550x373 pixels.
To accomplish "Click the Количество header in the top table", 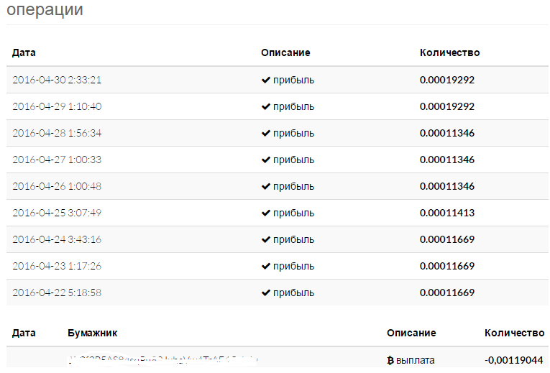I will coord(449,52).
